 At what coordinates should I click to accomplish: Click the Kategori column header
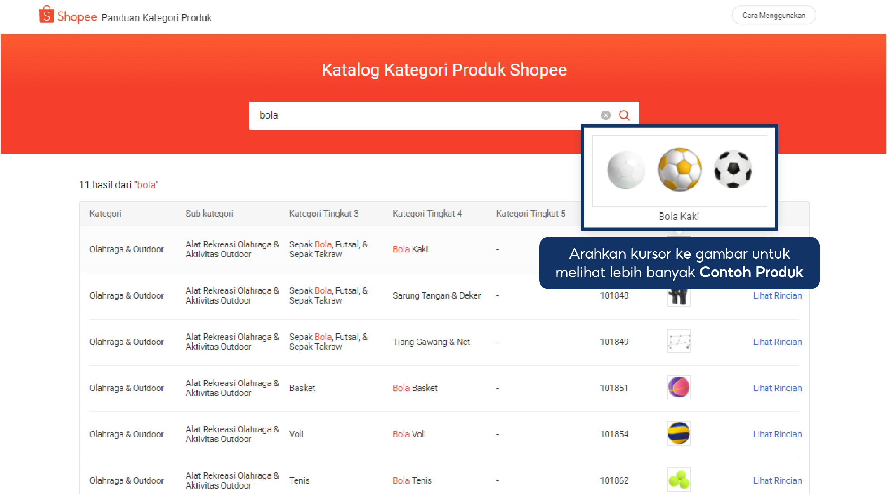click(x=105, y=213)
